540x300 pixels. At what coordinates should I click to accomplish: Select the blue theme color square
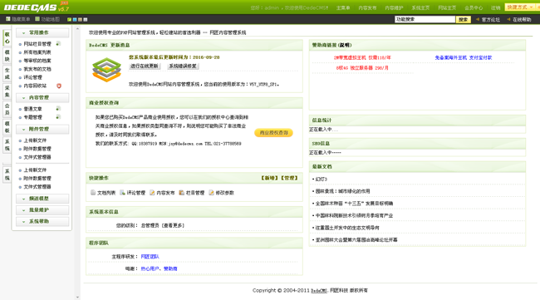click(75, 20)
